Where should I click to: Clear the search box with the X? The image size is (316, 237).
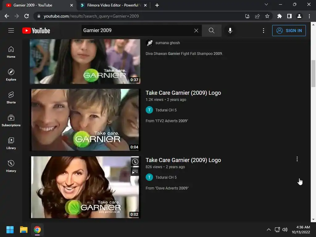(x=196, y=31)
